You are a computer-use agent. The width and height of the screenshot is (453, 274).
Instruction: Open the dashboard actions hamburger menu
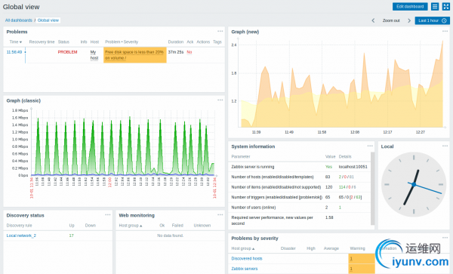pyautogui.click(x=435, y=6)
